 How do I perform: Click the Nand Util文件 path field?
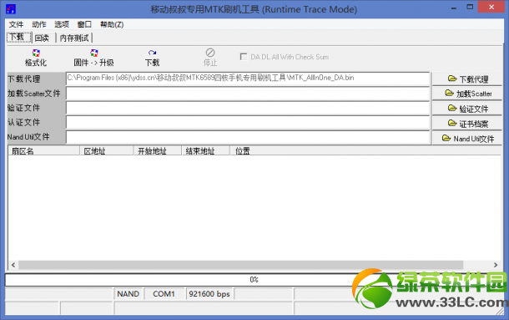click(x=248, y=137)
